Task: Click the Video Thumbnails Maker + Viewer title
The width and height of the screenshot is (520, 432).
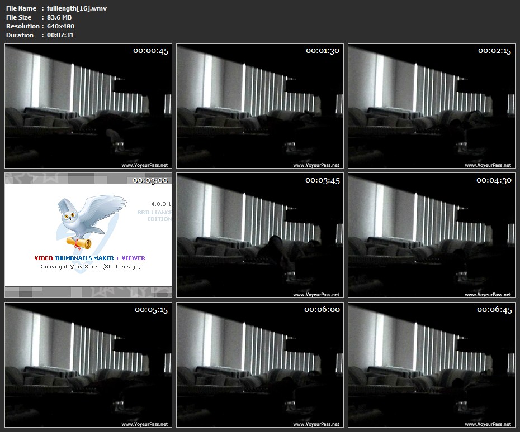Action: coord(89,258)
